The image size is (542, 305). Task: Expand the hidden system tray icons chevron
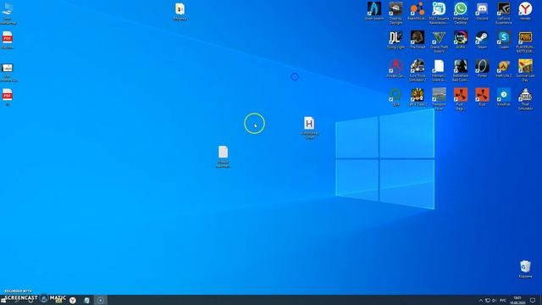480,300
